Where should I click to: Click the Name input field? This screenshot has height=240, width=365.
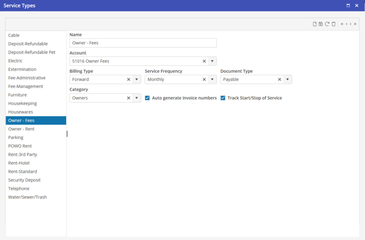(142, 43)
